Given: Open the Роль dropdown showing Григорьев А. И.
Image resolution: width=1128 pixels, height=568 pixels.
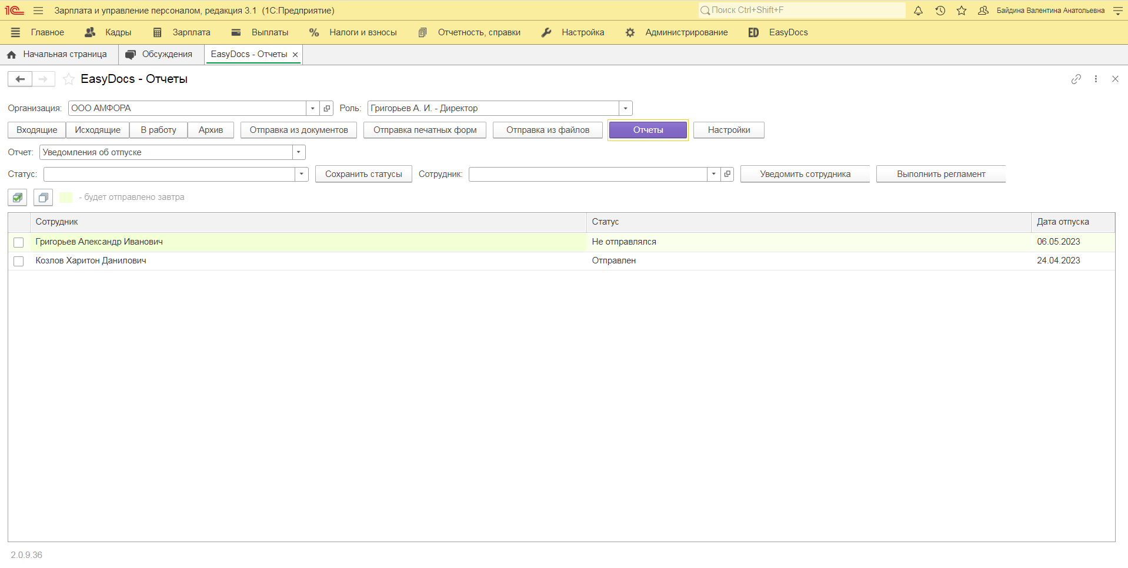Looking at the screenshot, I should 625,108.
